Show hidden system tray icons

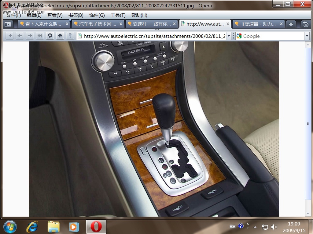coord(255,227)
